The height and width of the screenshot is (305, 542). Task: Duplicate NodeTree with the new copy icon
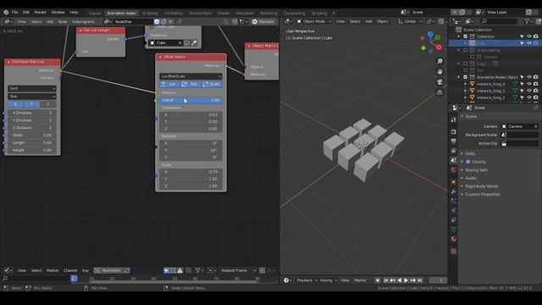point(163,21)
